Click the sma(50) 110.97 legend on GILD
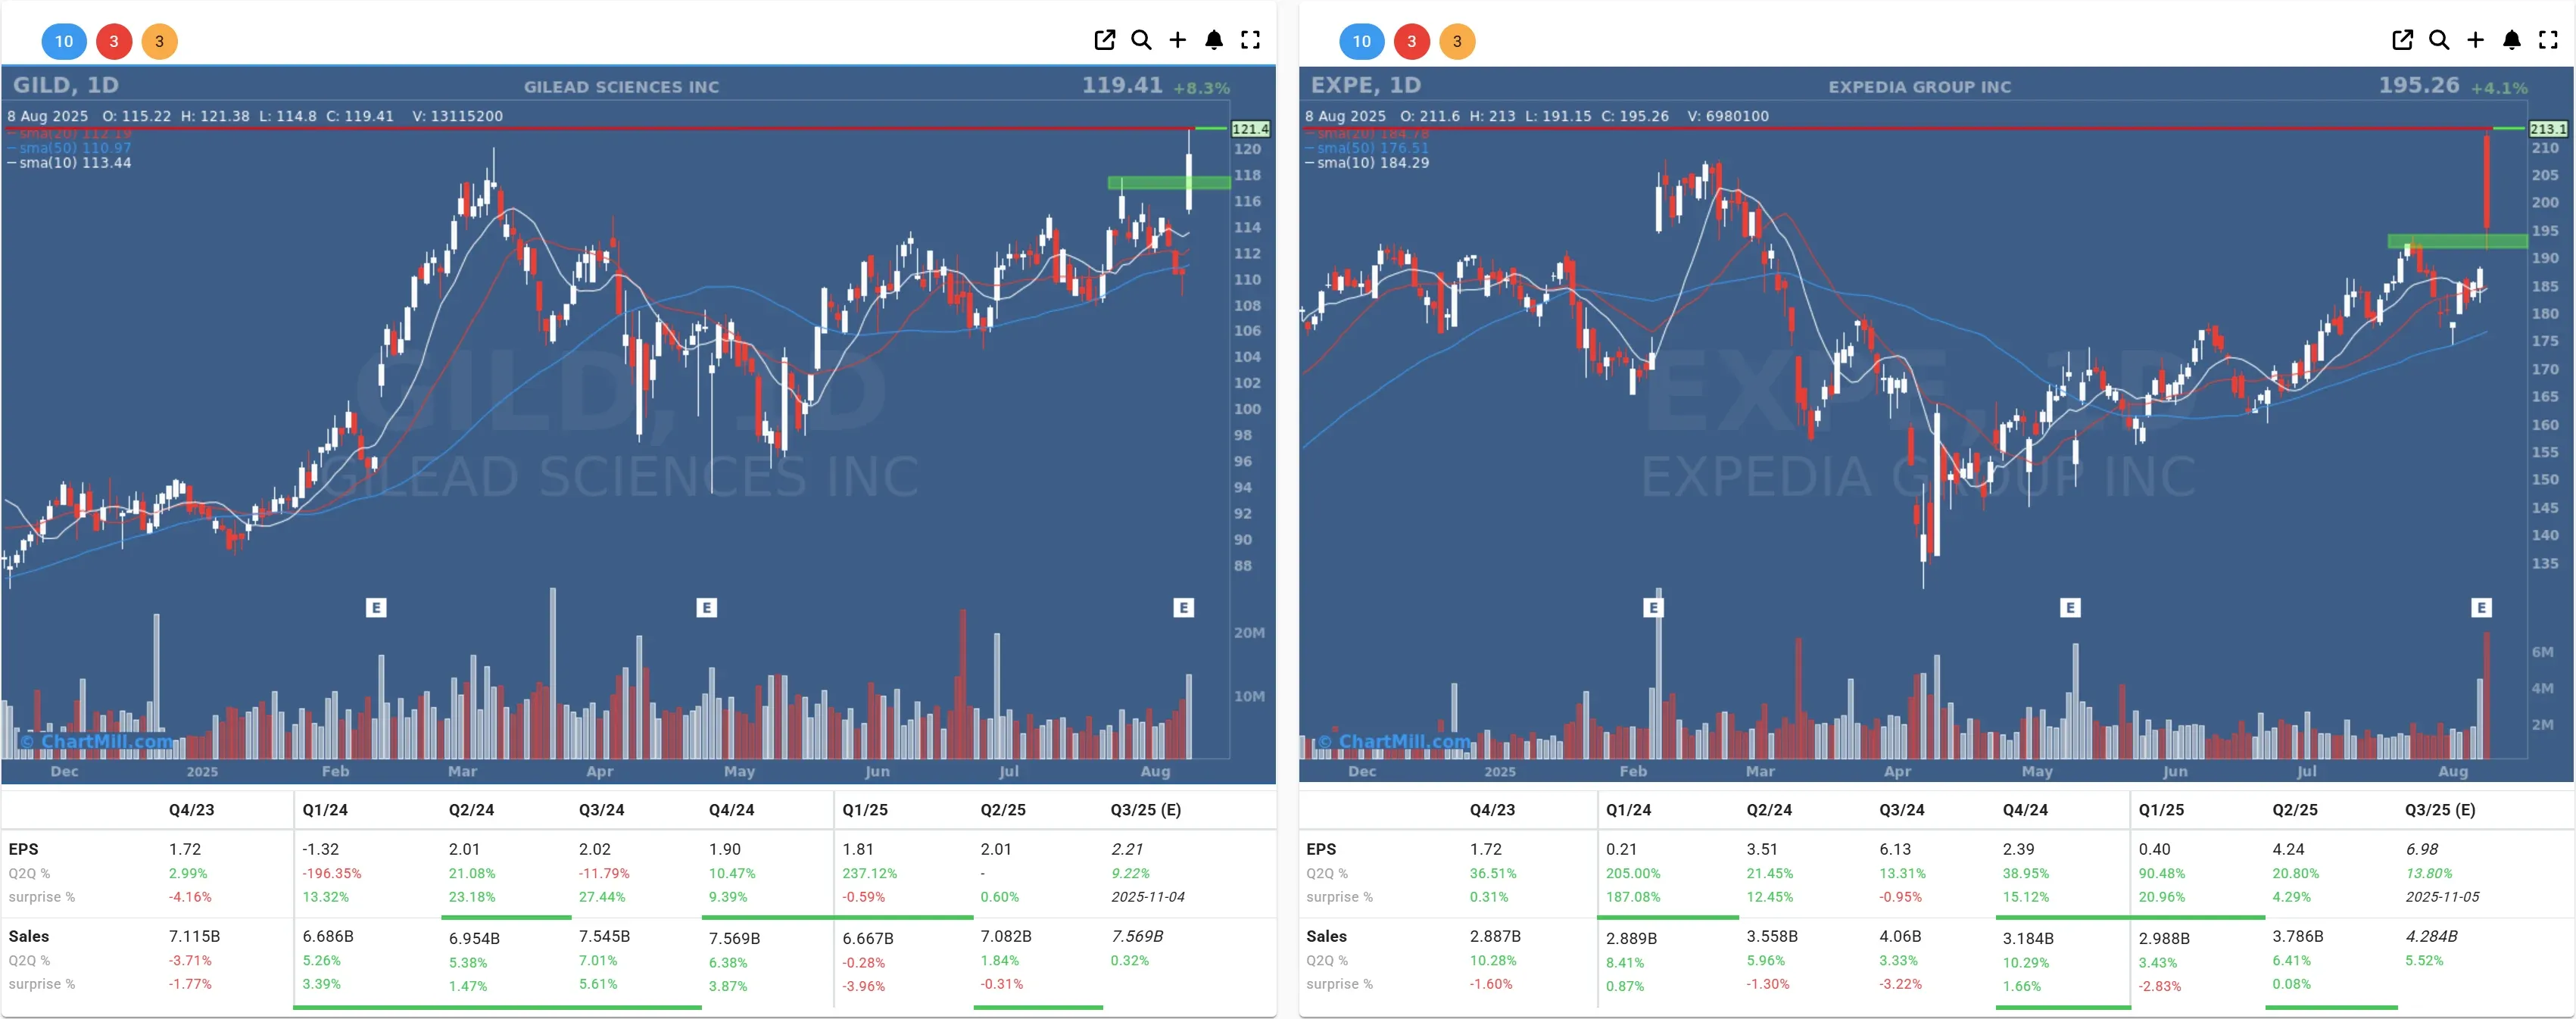 coord(70,148)
